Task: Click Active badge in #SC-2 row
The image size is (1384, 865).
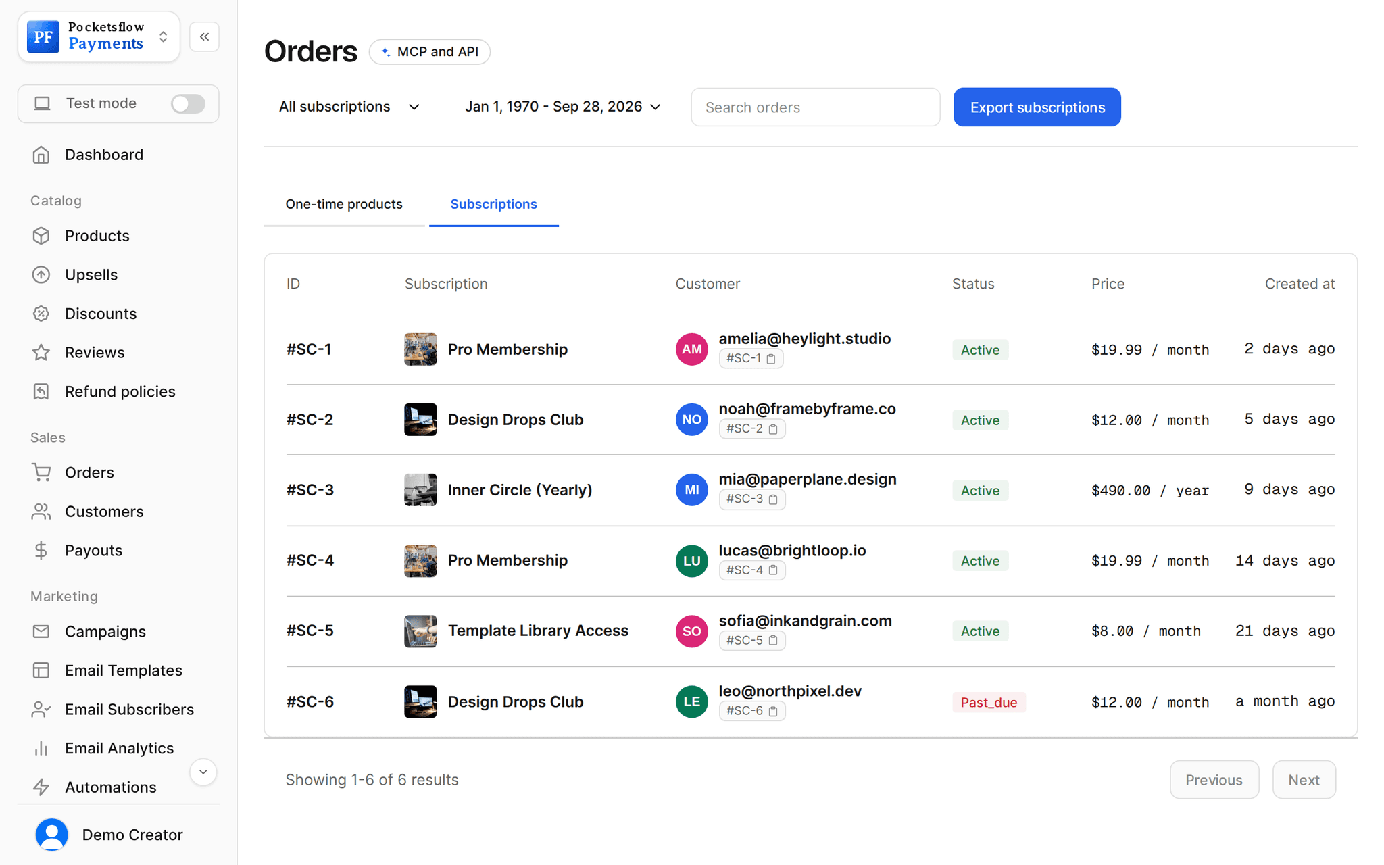Action: [x=980, y=420]
